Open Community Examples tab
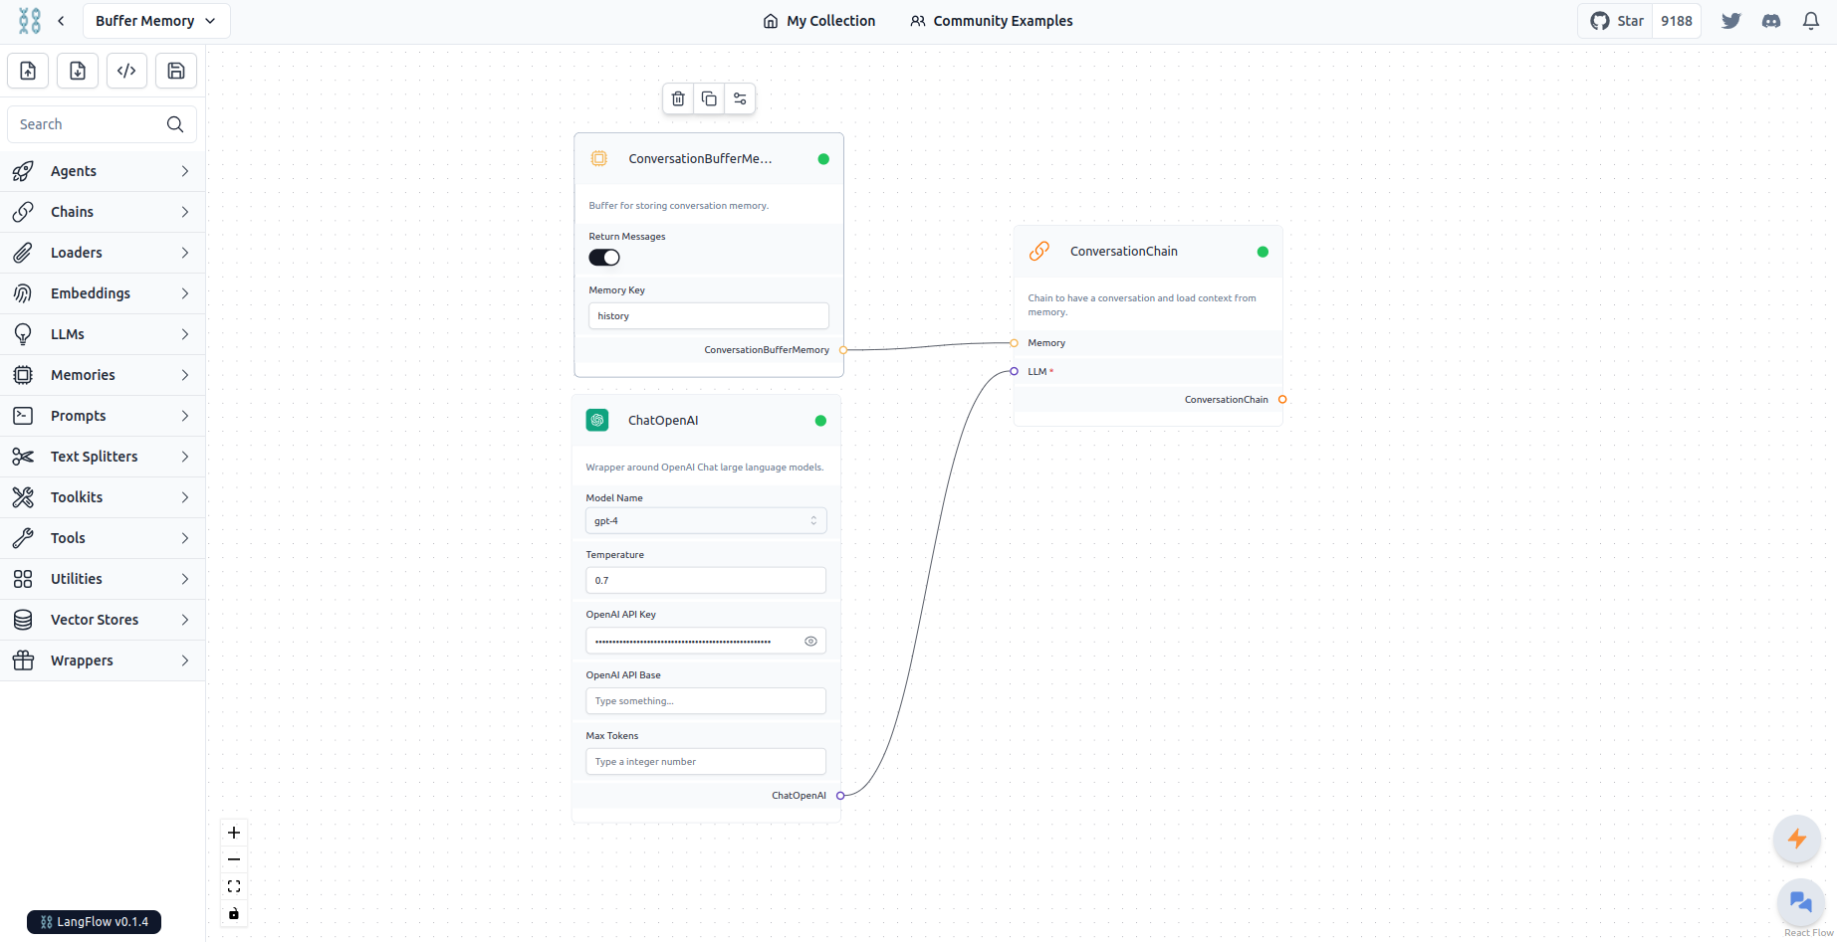This screenshot has width=1837, height=942. point(992,21)
